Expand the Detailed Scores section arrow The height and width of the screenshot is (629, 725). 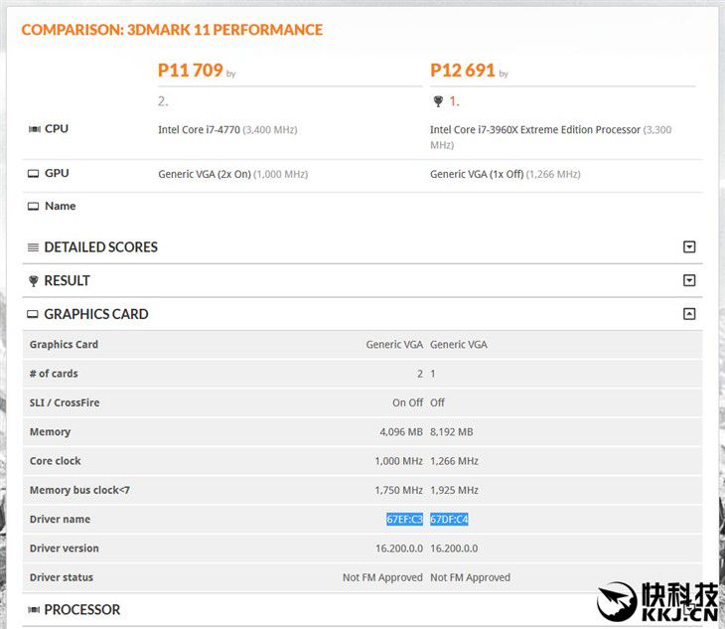point(689,247)
